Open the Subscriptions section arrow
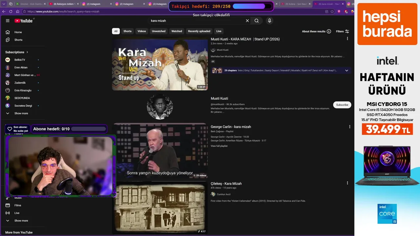This screenshot has height=236, width=420. click(27, 52)
